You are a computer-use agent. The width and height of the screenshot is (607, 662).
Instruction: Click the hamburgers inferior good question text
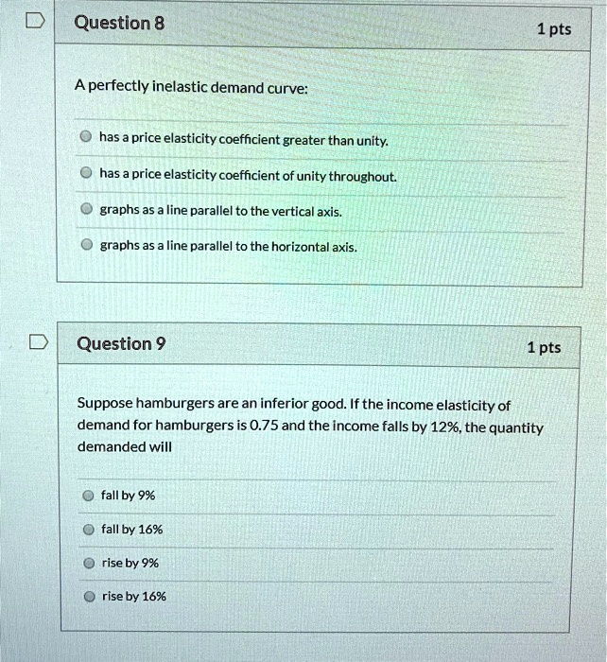tap(310, 426)
